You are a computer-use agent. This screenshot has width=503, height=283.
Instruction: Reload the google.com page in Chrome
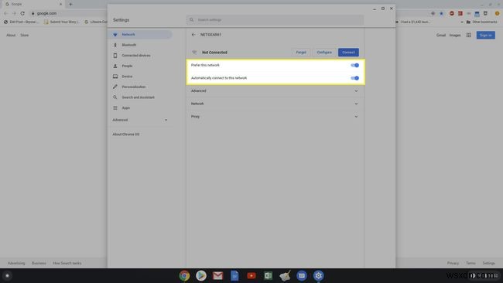[x=22, y=13]
